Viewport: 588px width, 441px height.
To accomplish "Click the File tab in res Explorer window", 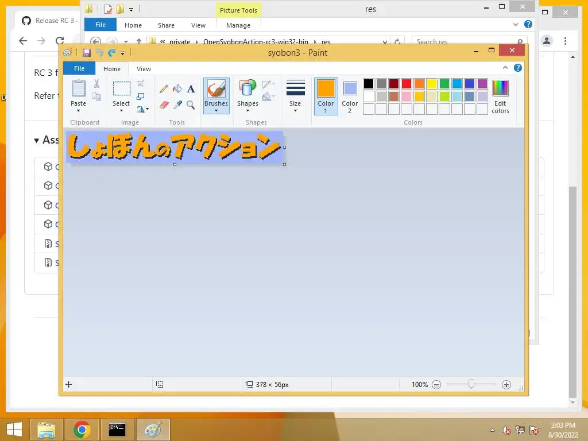I will [x=100, y=25].
